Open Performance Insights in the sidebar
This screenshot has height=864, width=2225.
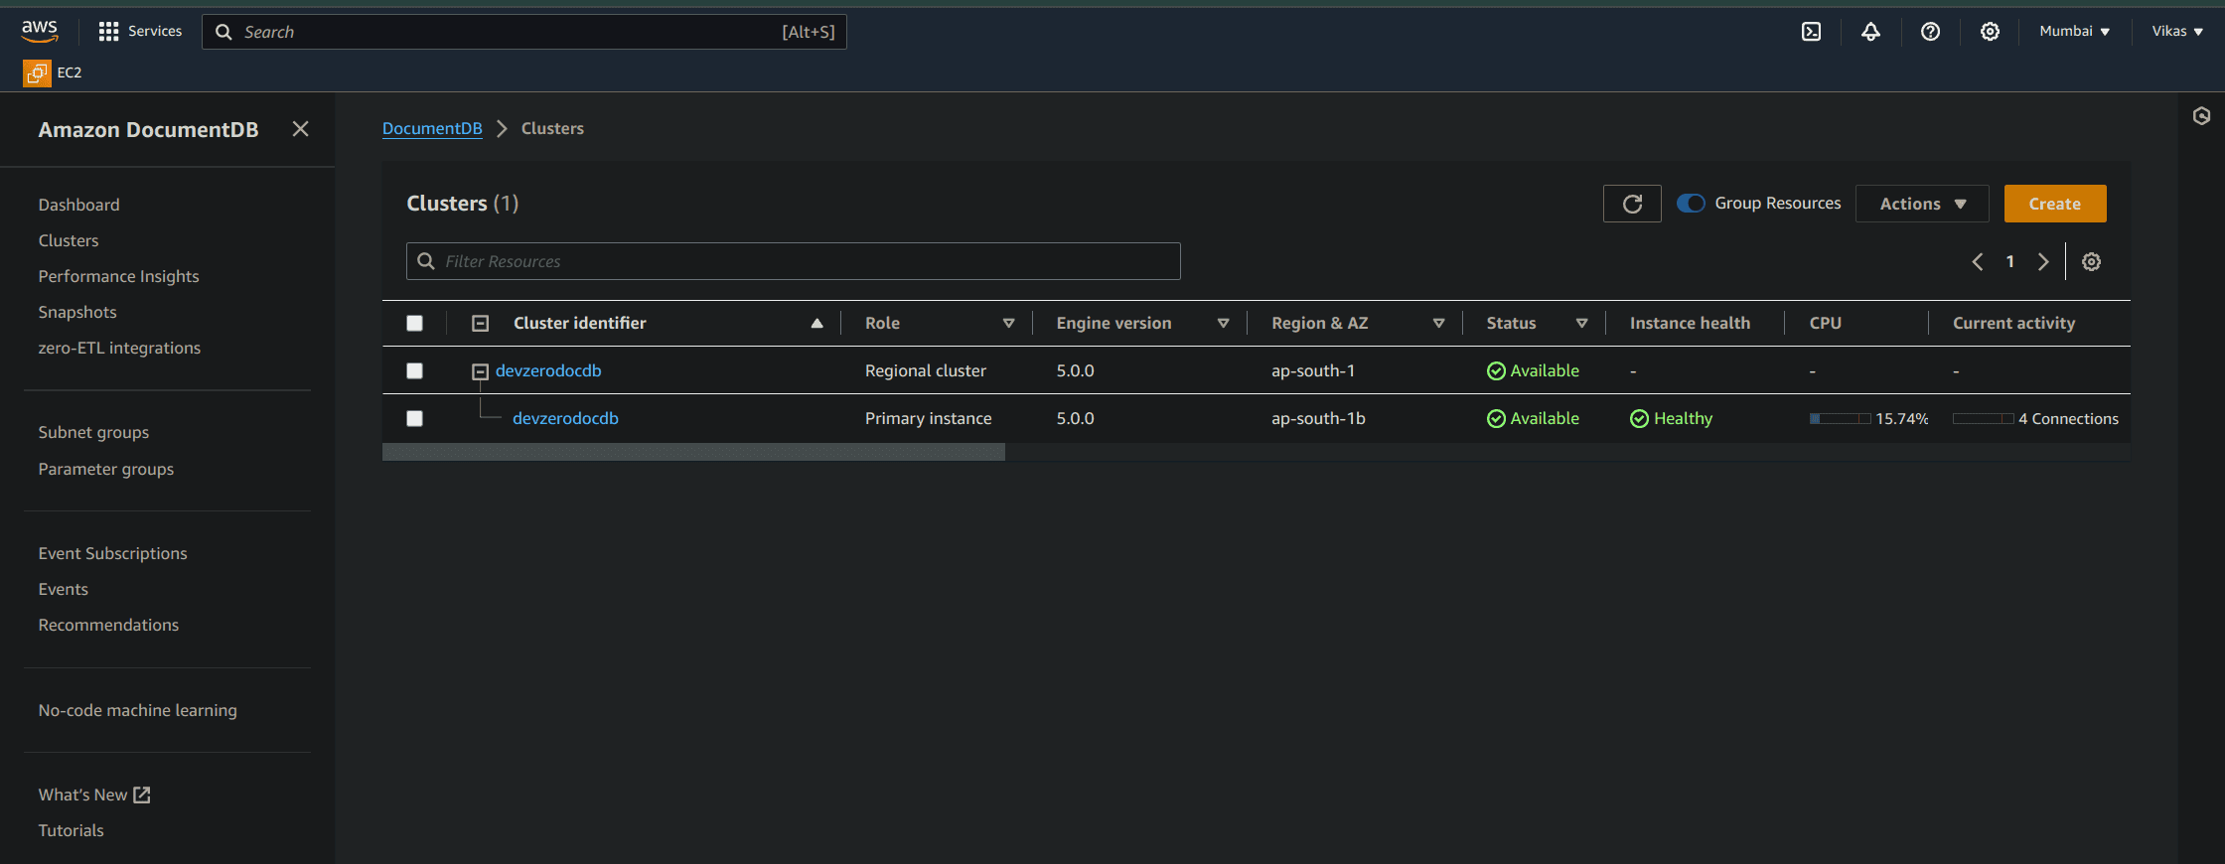pos(118,276)
